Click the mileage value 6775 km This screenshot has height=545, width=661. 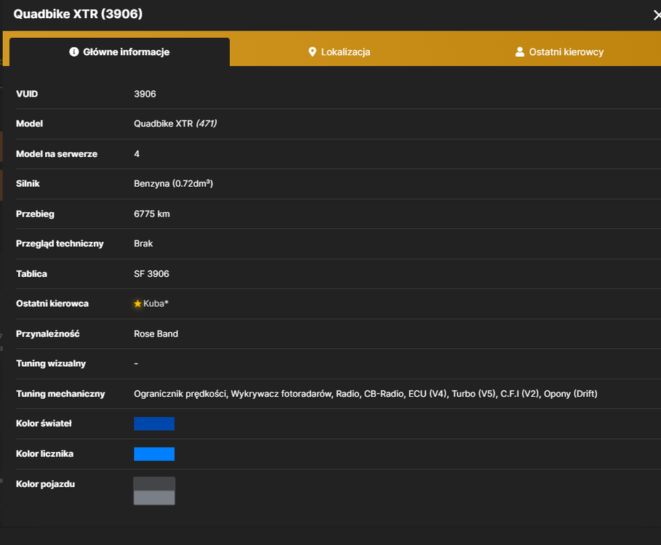coord(152,214)
